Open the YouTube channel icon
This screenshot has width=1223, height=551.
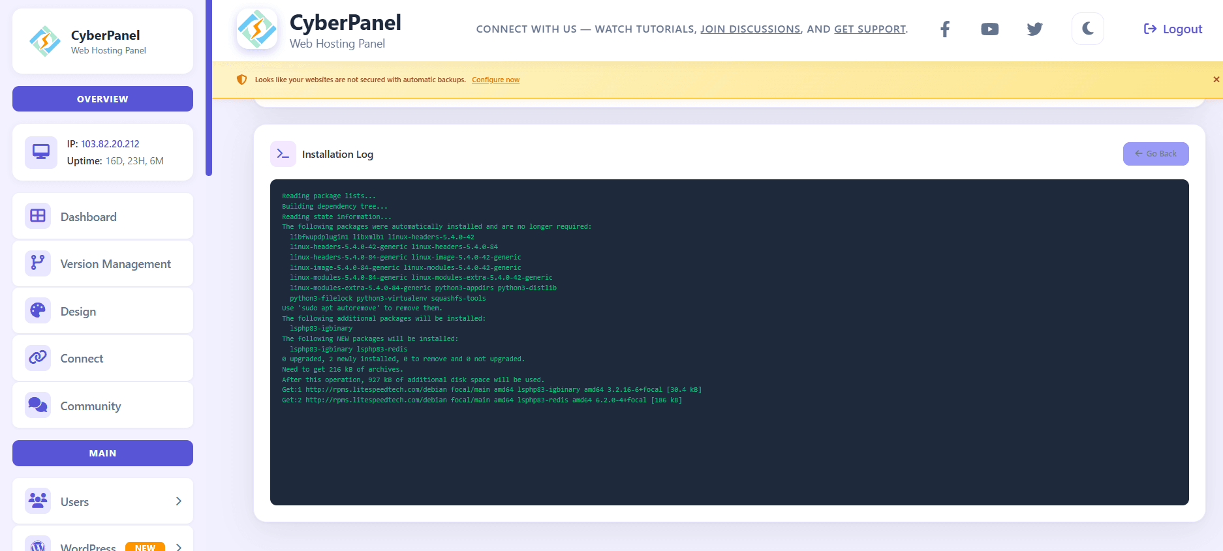coord(989,29)
